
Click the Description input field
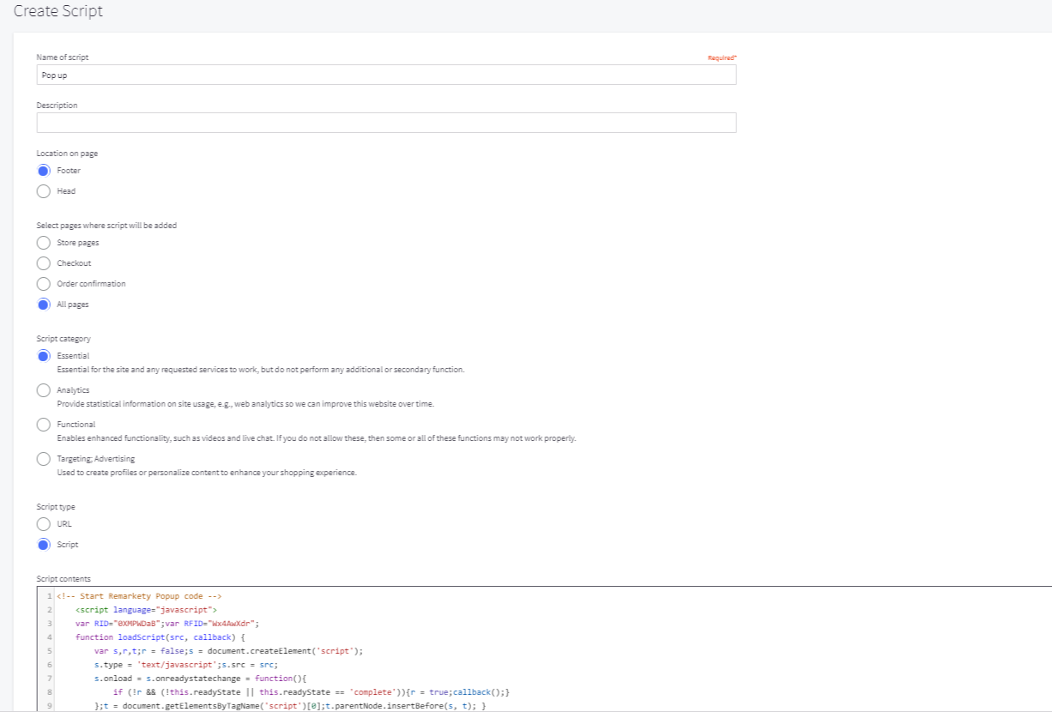pos(386,123)
